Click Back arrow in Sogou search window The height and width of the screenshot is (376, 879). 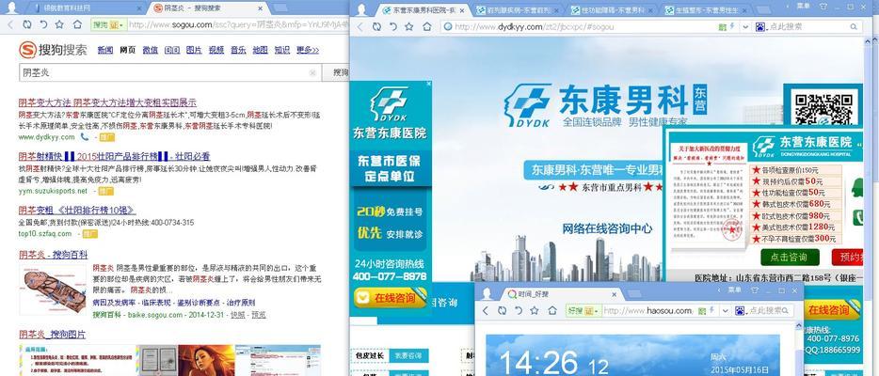(x=10, y=24)
